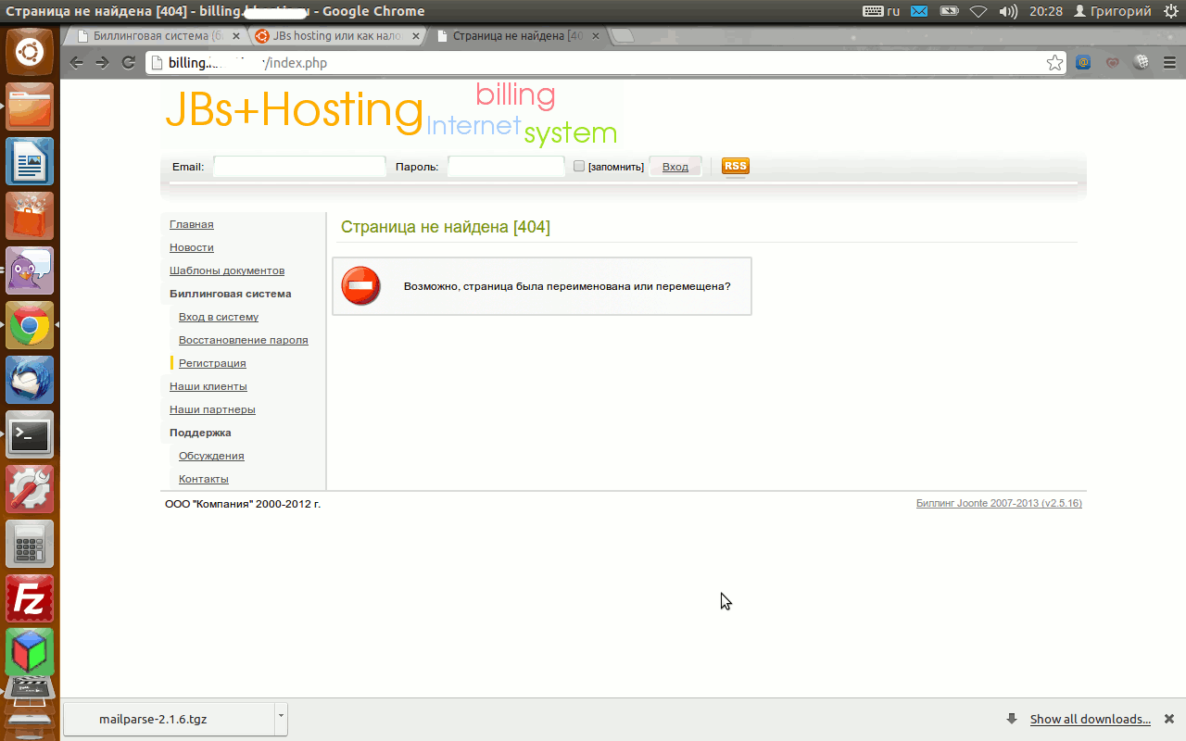Screen dimensions: 1186x741
Task: Click the Google Chrome launcher icon
Action: [30, 325]
